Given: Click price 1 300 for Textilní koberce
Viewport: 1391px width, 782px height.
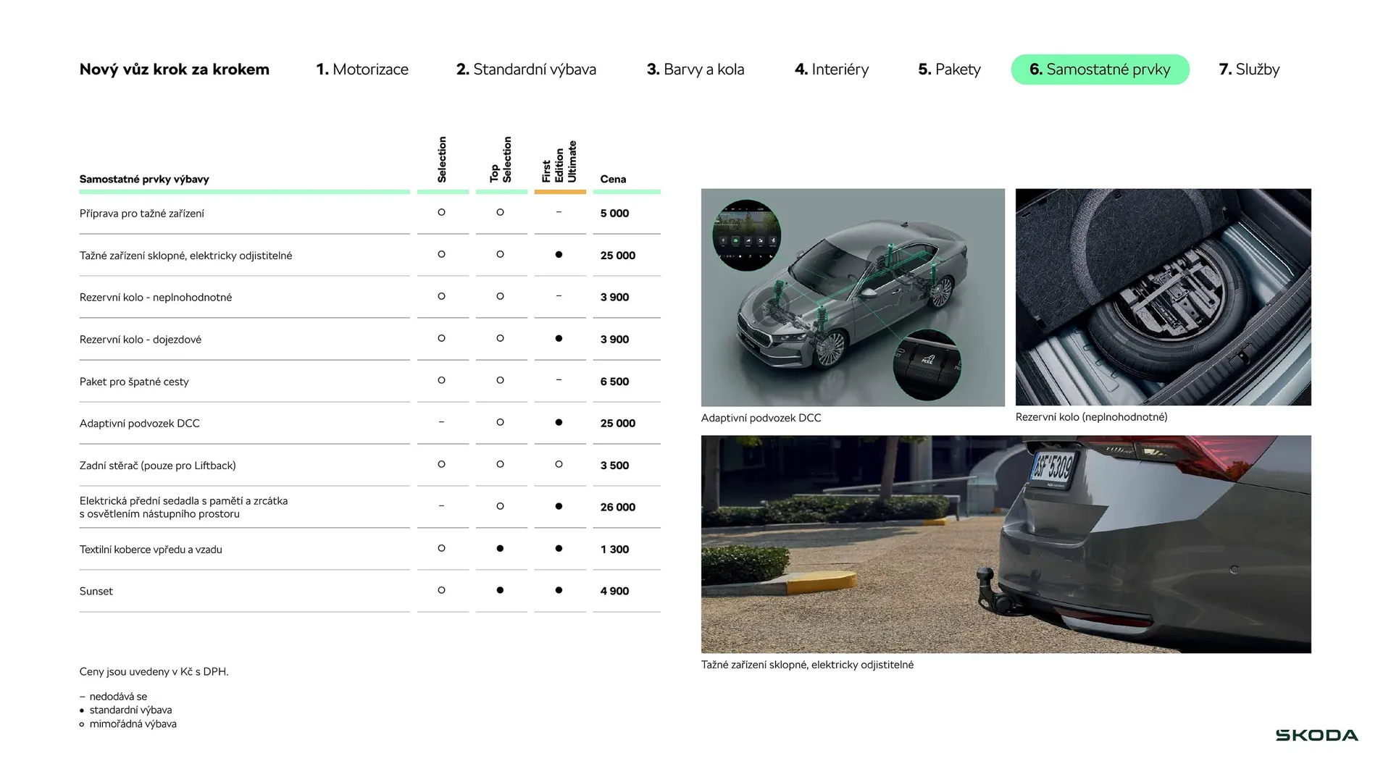Looking at the screenshot, I should pyautogui.click(x=614, y=550).
